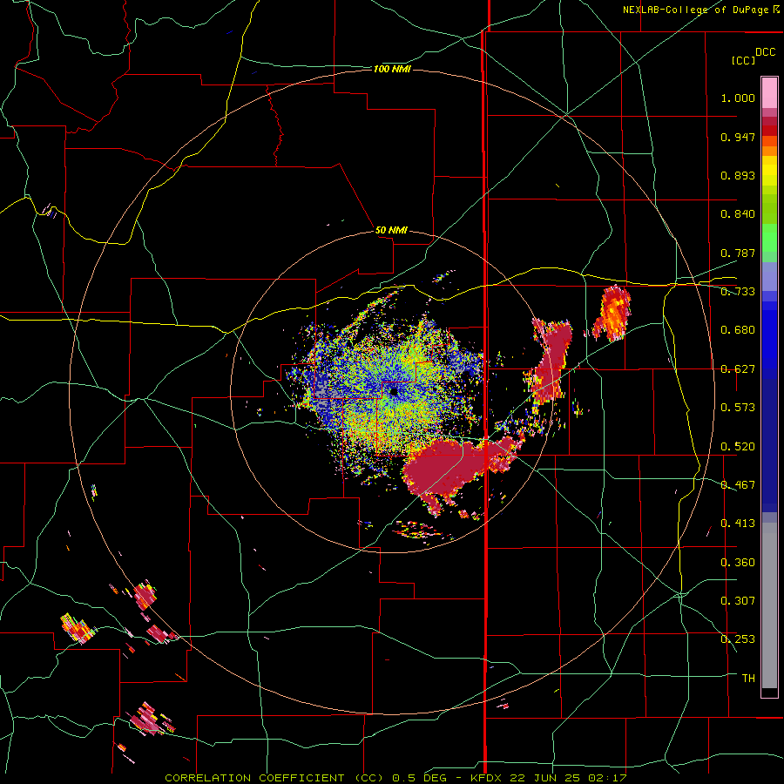
Task: Click the NEXLAB-College of DuPage credit text
Action: coord(701,10)
